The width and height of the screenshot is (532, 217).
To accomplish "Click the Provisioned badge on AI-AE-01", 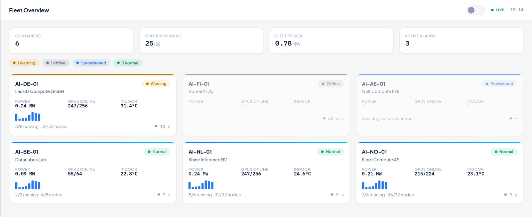I will coord(499,84).
